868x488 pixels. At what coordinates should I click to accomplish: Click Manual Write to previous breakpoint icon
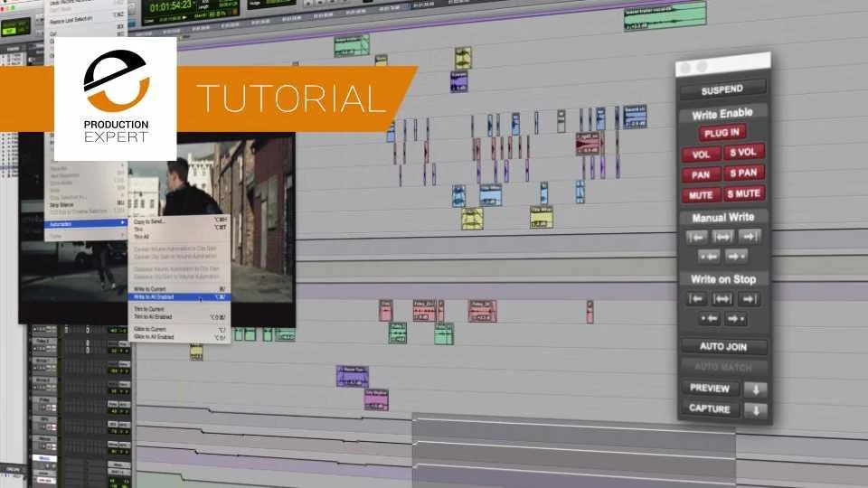coord(709,257)
